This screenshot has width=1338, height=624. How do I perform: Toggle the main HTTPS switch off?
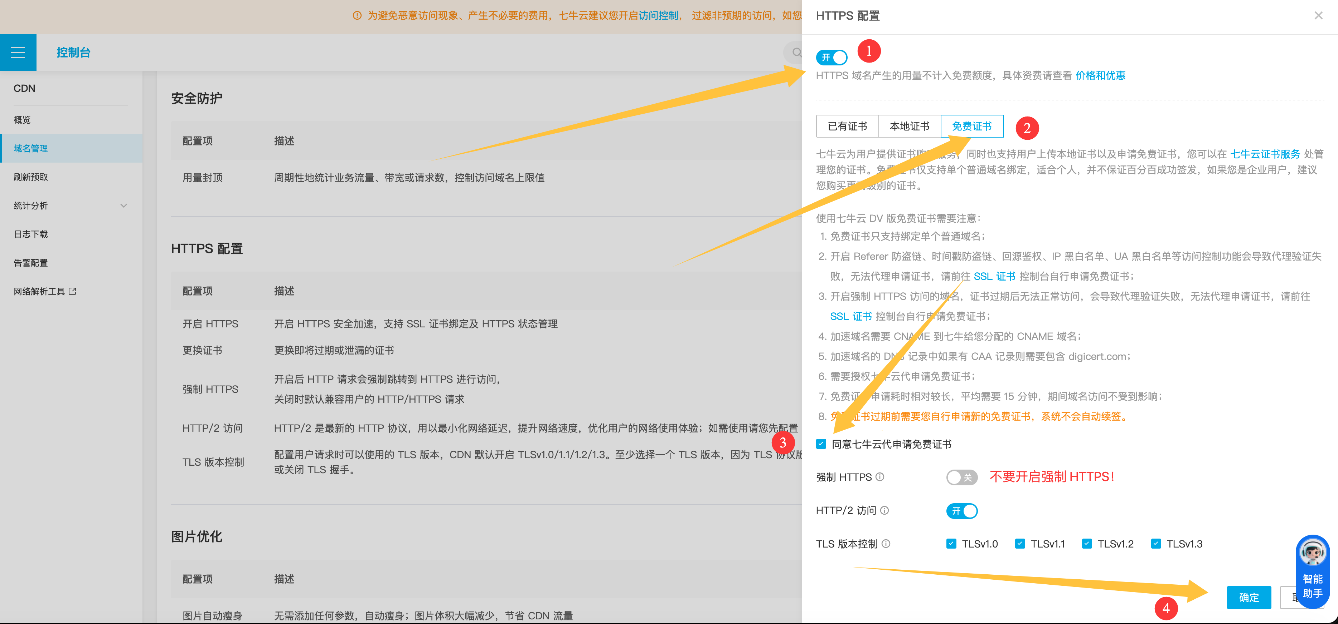point(831,57)
